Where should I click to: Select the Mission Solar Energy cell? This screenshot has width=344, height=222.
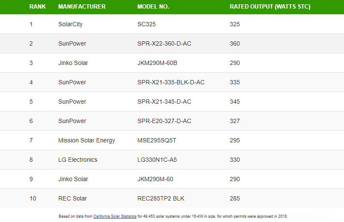click(87, 140)
